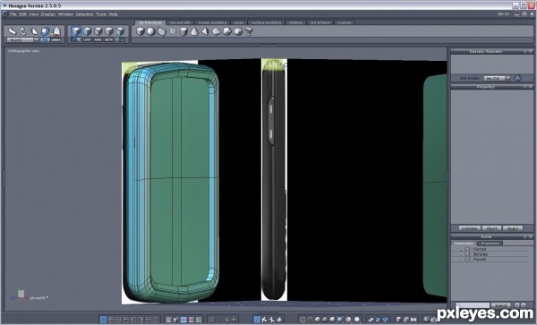
Task: Create a facet/grid primitive
Action: pos(173,31)
